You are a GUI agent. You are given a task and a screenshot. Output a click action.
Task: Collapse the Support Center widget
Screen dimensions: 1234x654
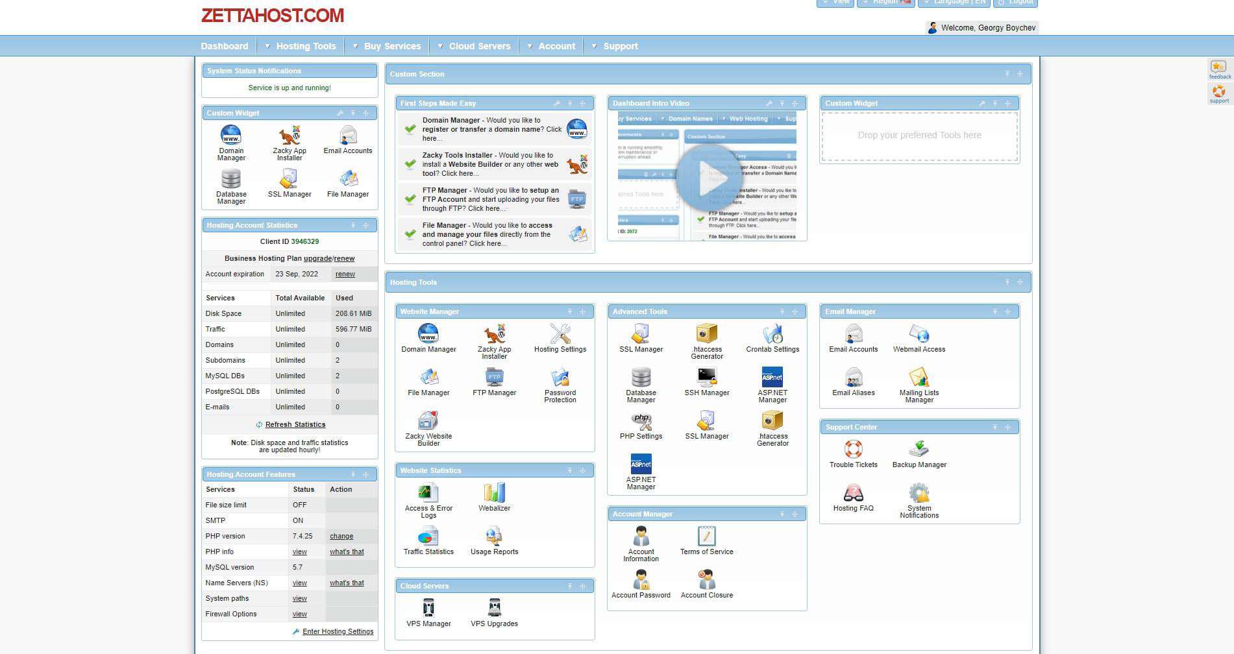[x=995, y=427]
